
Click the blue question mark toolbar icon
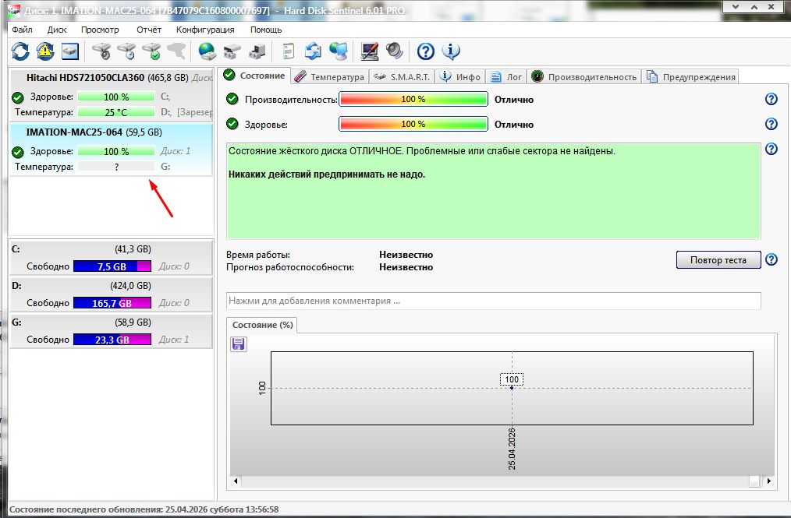point(426,51)
